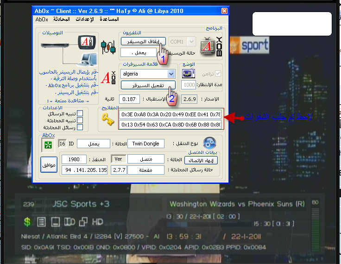This screenshot has width=341, height=264.
Task: Click the subtitle icon in channel banner
Action: point(56,222)
